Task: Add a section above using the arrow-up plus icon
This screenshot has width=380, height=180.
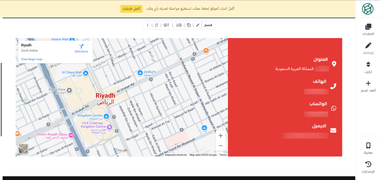Action: [x=166, y=25]
